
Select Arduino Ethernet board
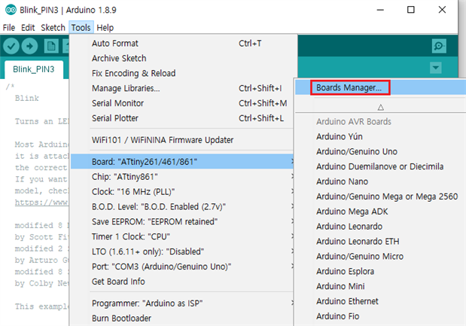(380, 301)
